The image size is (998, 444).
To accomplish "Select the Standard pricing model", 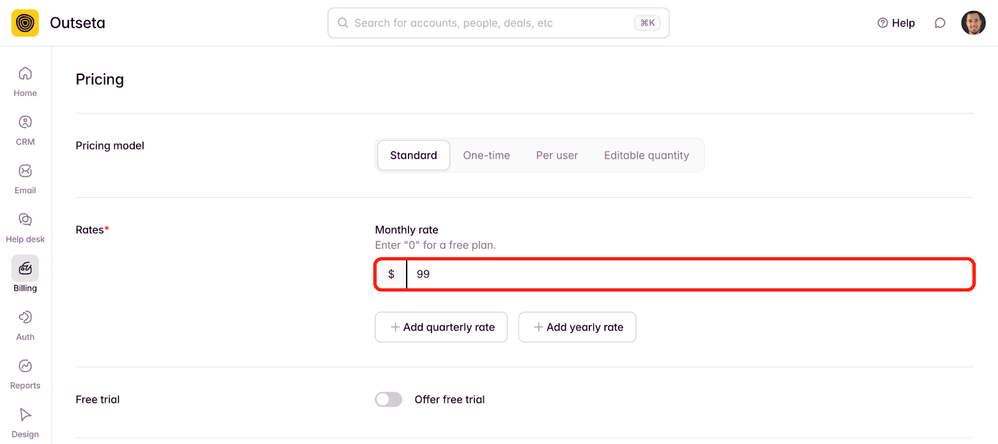I will [x=414, y=155].
